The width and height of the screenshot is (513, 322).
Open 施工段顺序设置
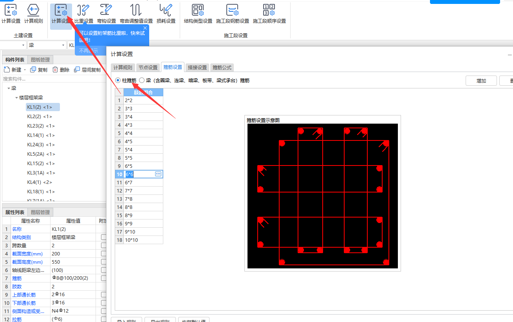(269, 14)
